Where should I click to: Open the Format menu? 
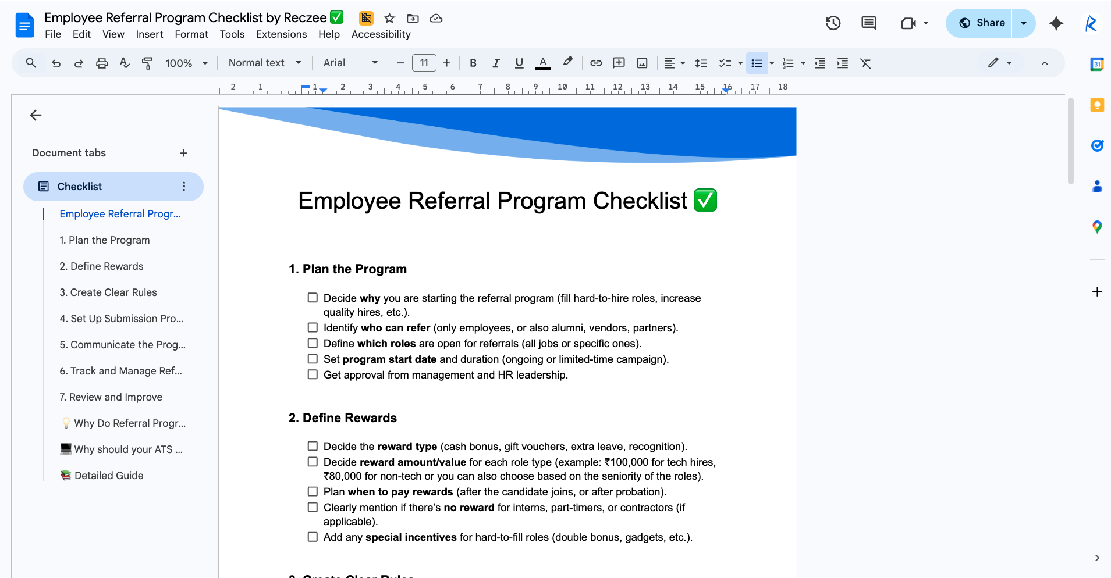pyautogui.click(x=191, y=34)
